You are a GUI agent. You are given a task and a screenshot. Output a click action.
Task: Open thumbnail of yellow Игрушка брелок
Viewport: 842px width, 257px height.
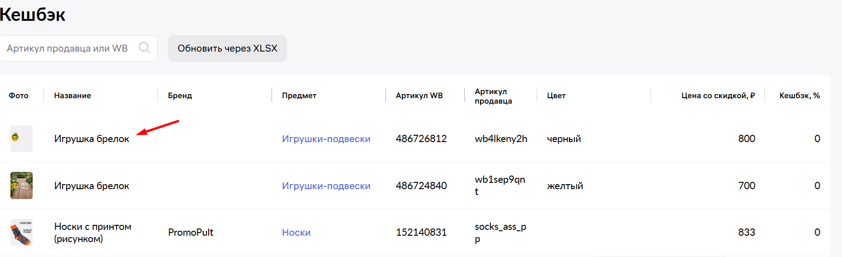click(x=21, y=186)
